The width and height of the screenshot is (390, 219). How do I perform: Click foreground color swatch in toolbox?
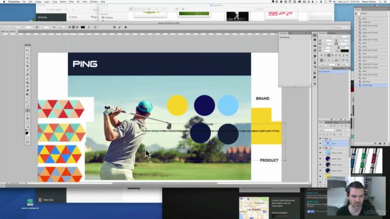pyautogui.click(x=27, y=133)
